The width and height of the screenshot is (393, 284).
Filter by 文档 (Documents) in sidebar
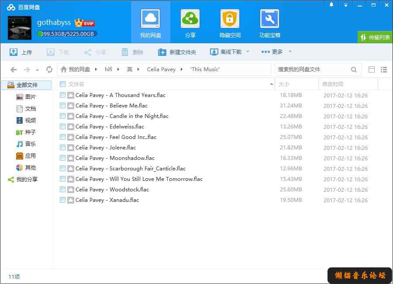[26, 109]
